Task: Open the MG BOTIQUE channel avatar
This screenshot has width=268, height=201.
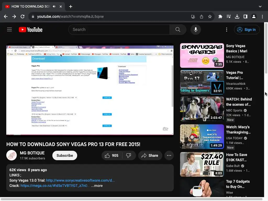Action: click(12, 155)
